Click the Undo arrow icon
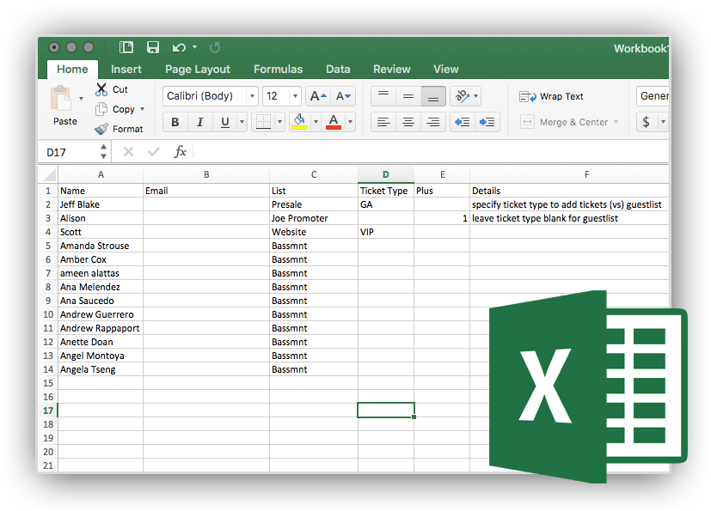The width and height of the screenshot is (711, 511). (x=179, y=48)
